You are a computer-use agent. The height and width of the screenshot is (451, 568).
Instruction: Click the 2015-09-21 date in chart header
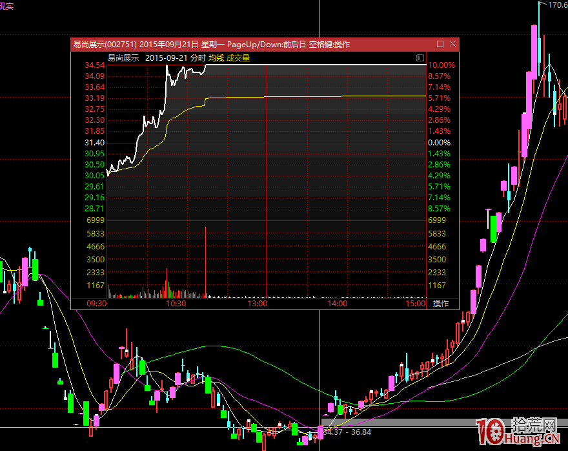pos(167,58)
